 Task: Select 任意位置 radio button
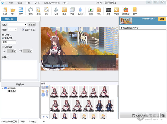tap(3, 47)
